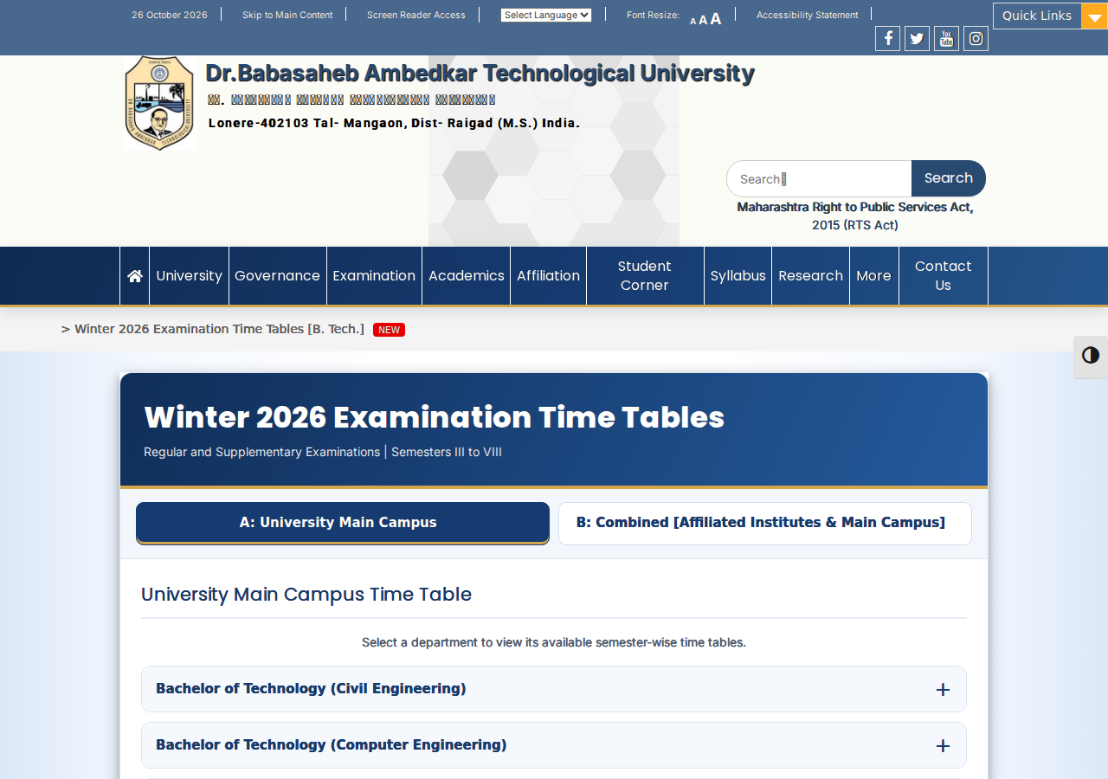1108x779 pixels.
Task: Expand the Quick Links dropdown arrow
Action: click(1094, 16)
